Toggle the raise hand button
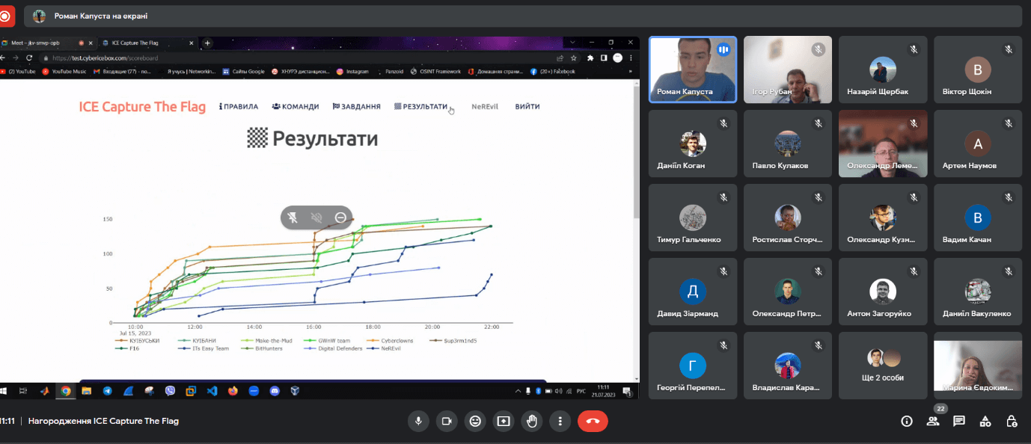The width and height of the screenshot is (1031, 444). (x=531, y=421)
